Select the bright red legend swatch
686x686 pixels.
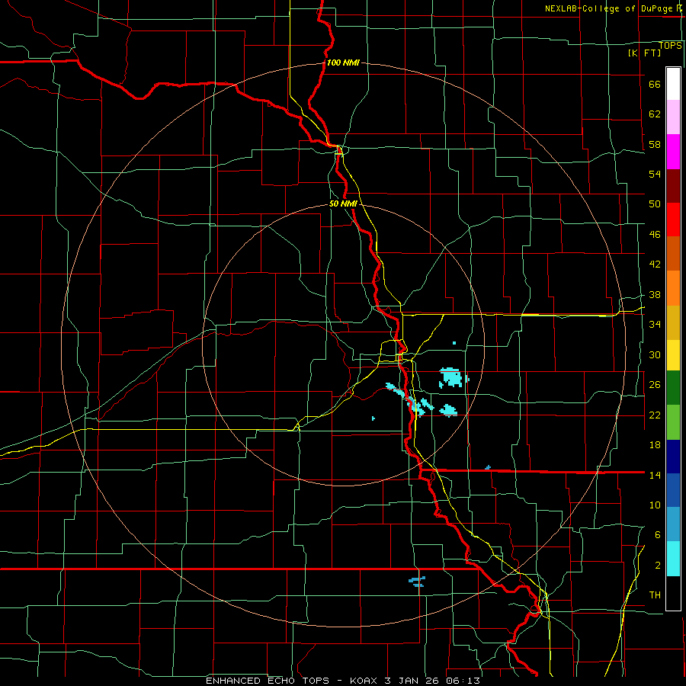tap(673, 220)
